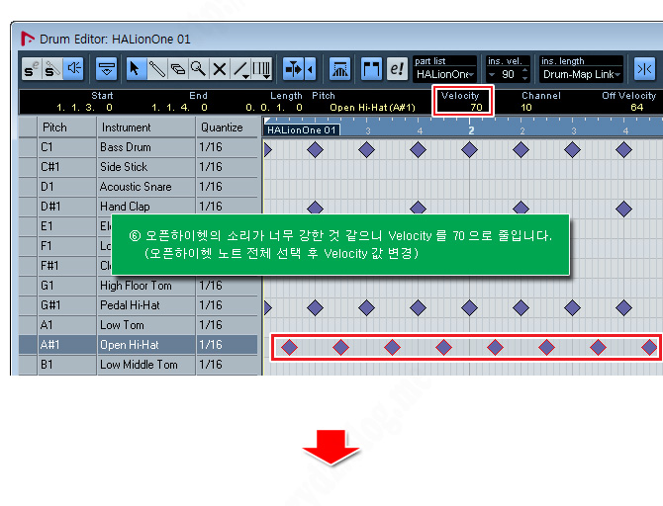Click the End position value field

click(180, 108)
